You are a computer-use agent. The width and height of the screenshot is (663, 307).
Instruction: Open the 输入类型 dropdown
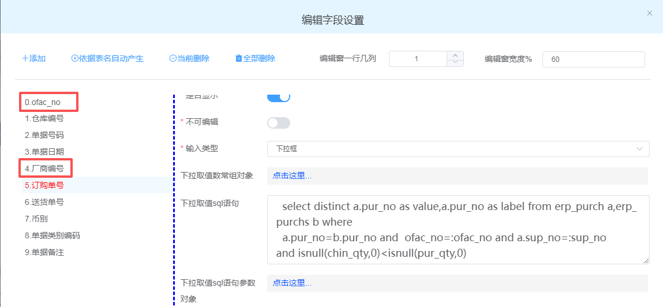point(458,149)
